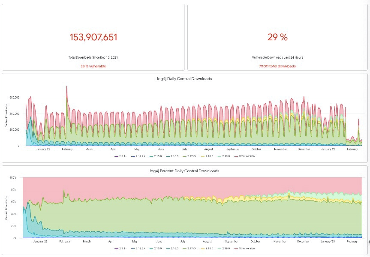This screenshot has height=257, width=370.
Task: Click 'August' on the Daily Downloads axis
Action: (x=209, y=149)
